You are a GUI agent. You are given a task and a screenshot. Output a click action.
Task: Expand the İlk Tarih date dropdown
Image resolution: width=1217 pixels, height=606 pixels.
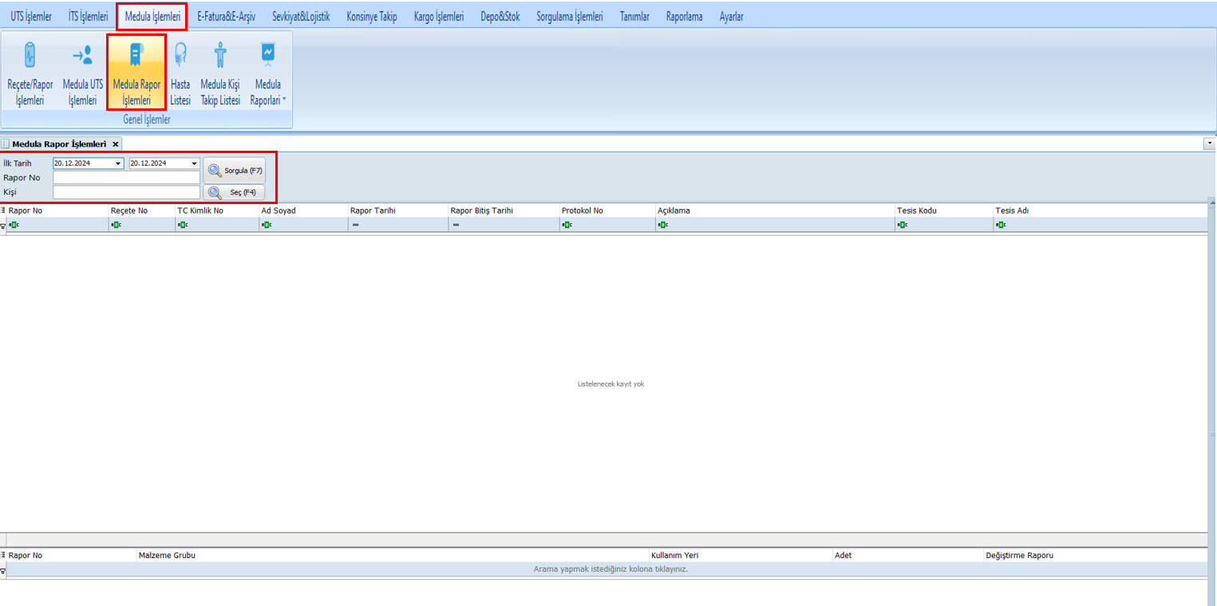click(x=119, y=163)
